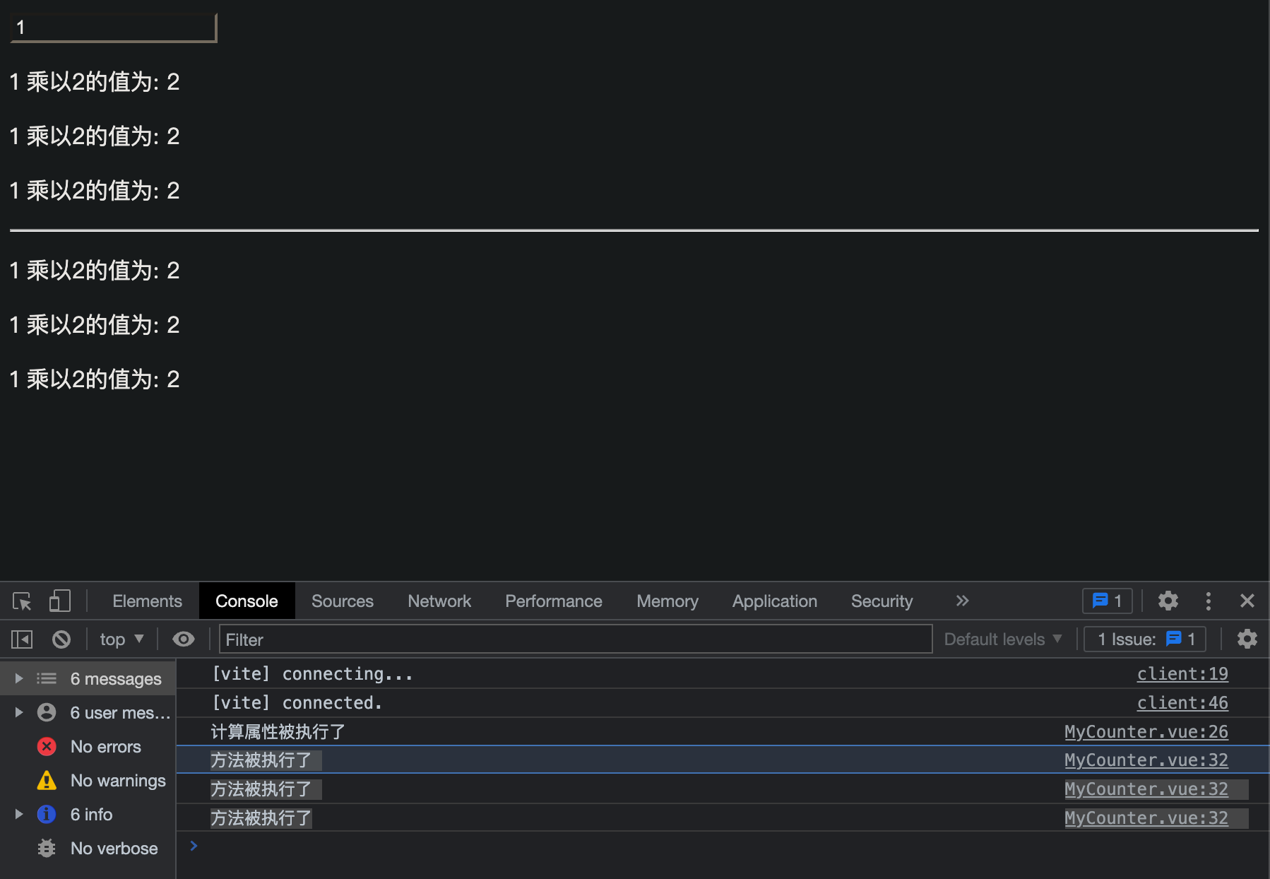Open DevTools settings gear
Screen dimensions: 1270x879
tap(1168, 601)
